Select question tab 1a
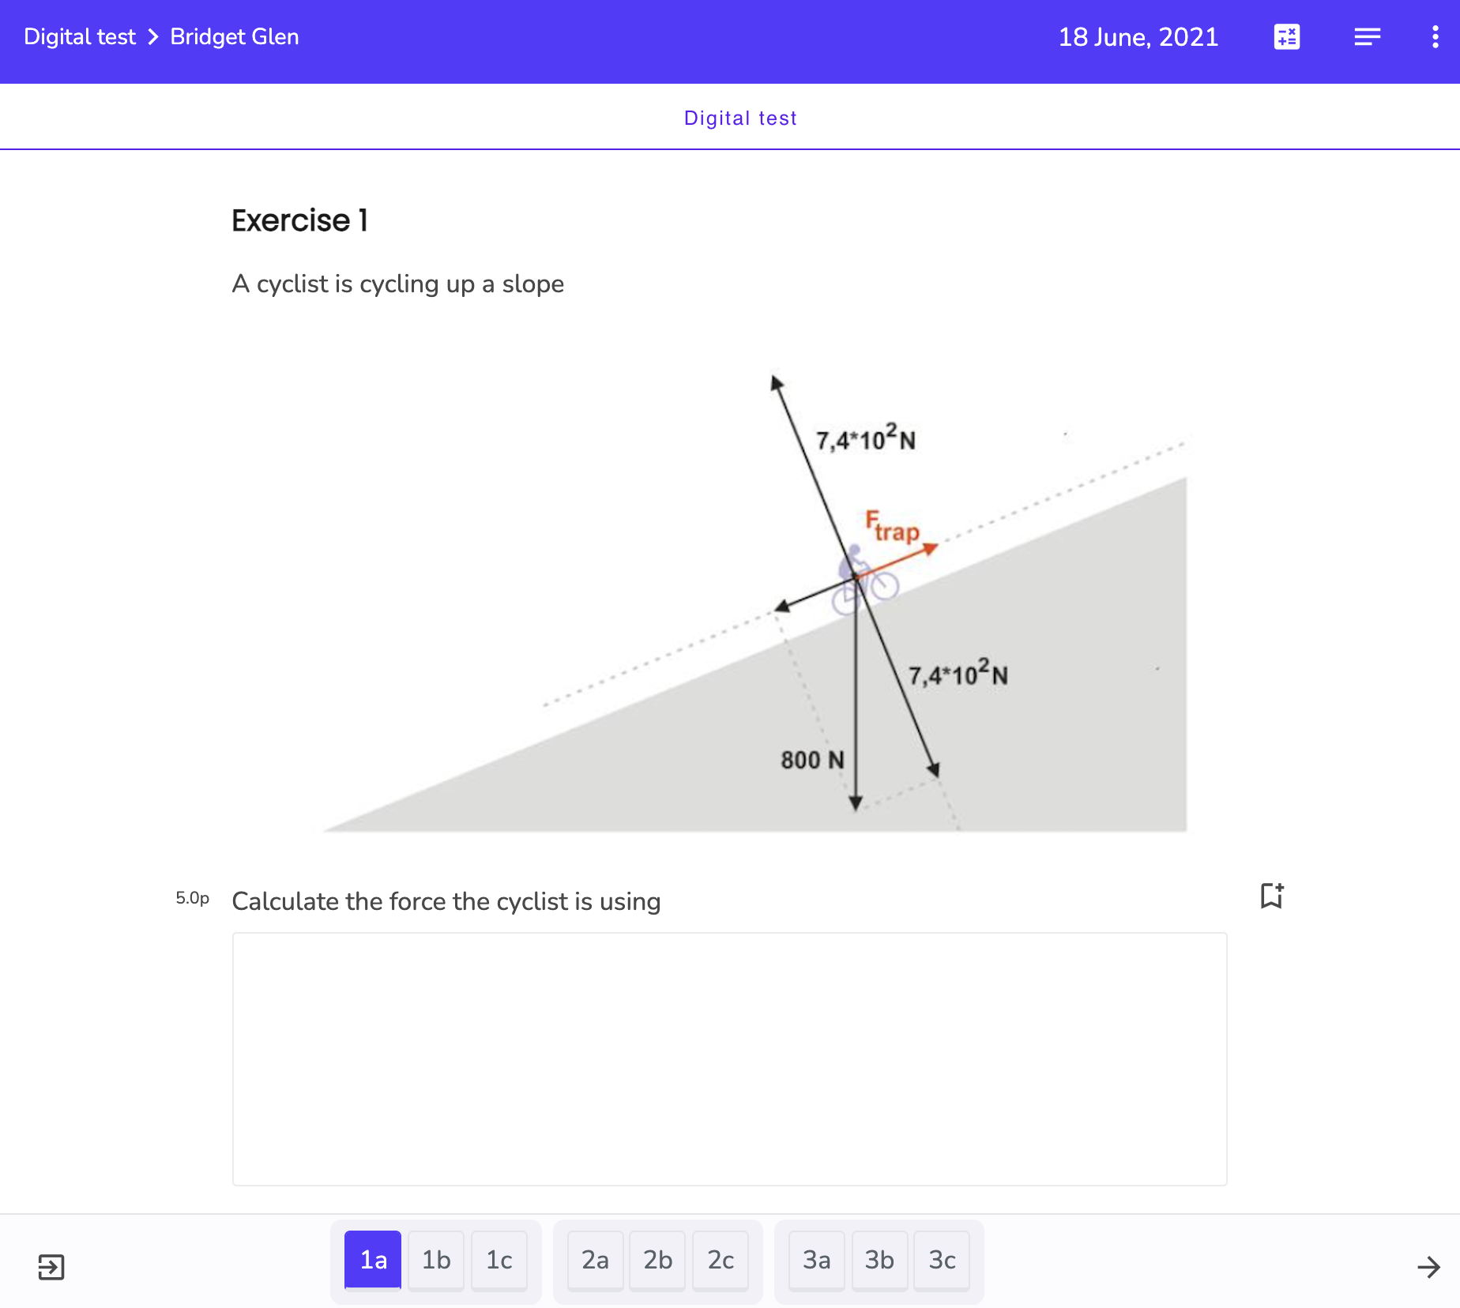The height and width of the screenshot is (1308, 1460). 373,1260
